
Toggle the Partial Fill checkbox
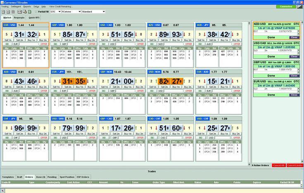(x=36, y=12)
